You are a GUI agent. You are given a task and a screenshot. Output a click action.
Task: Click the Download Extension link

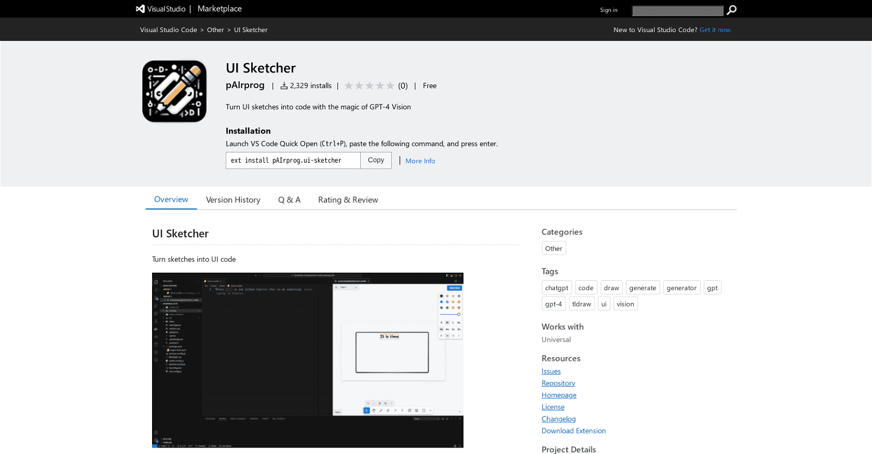coord(573,431)
